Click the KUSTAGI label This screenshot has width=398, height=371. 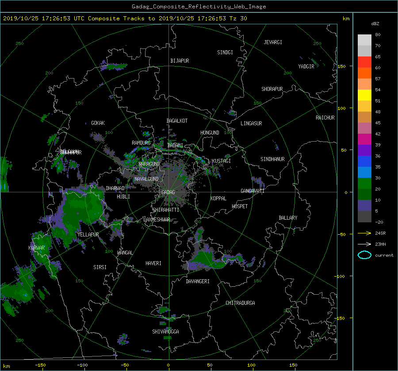point(222,161)
